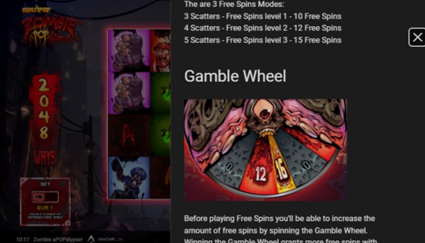Toggle the double chance bet switch
Viewport: 425px width, 243px height.
click(x=45, y=197)
